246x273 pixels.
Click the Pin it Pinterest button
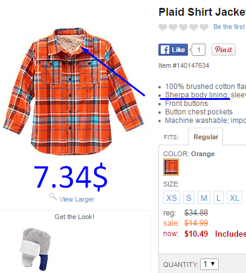click(224, 50)
